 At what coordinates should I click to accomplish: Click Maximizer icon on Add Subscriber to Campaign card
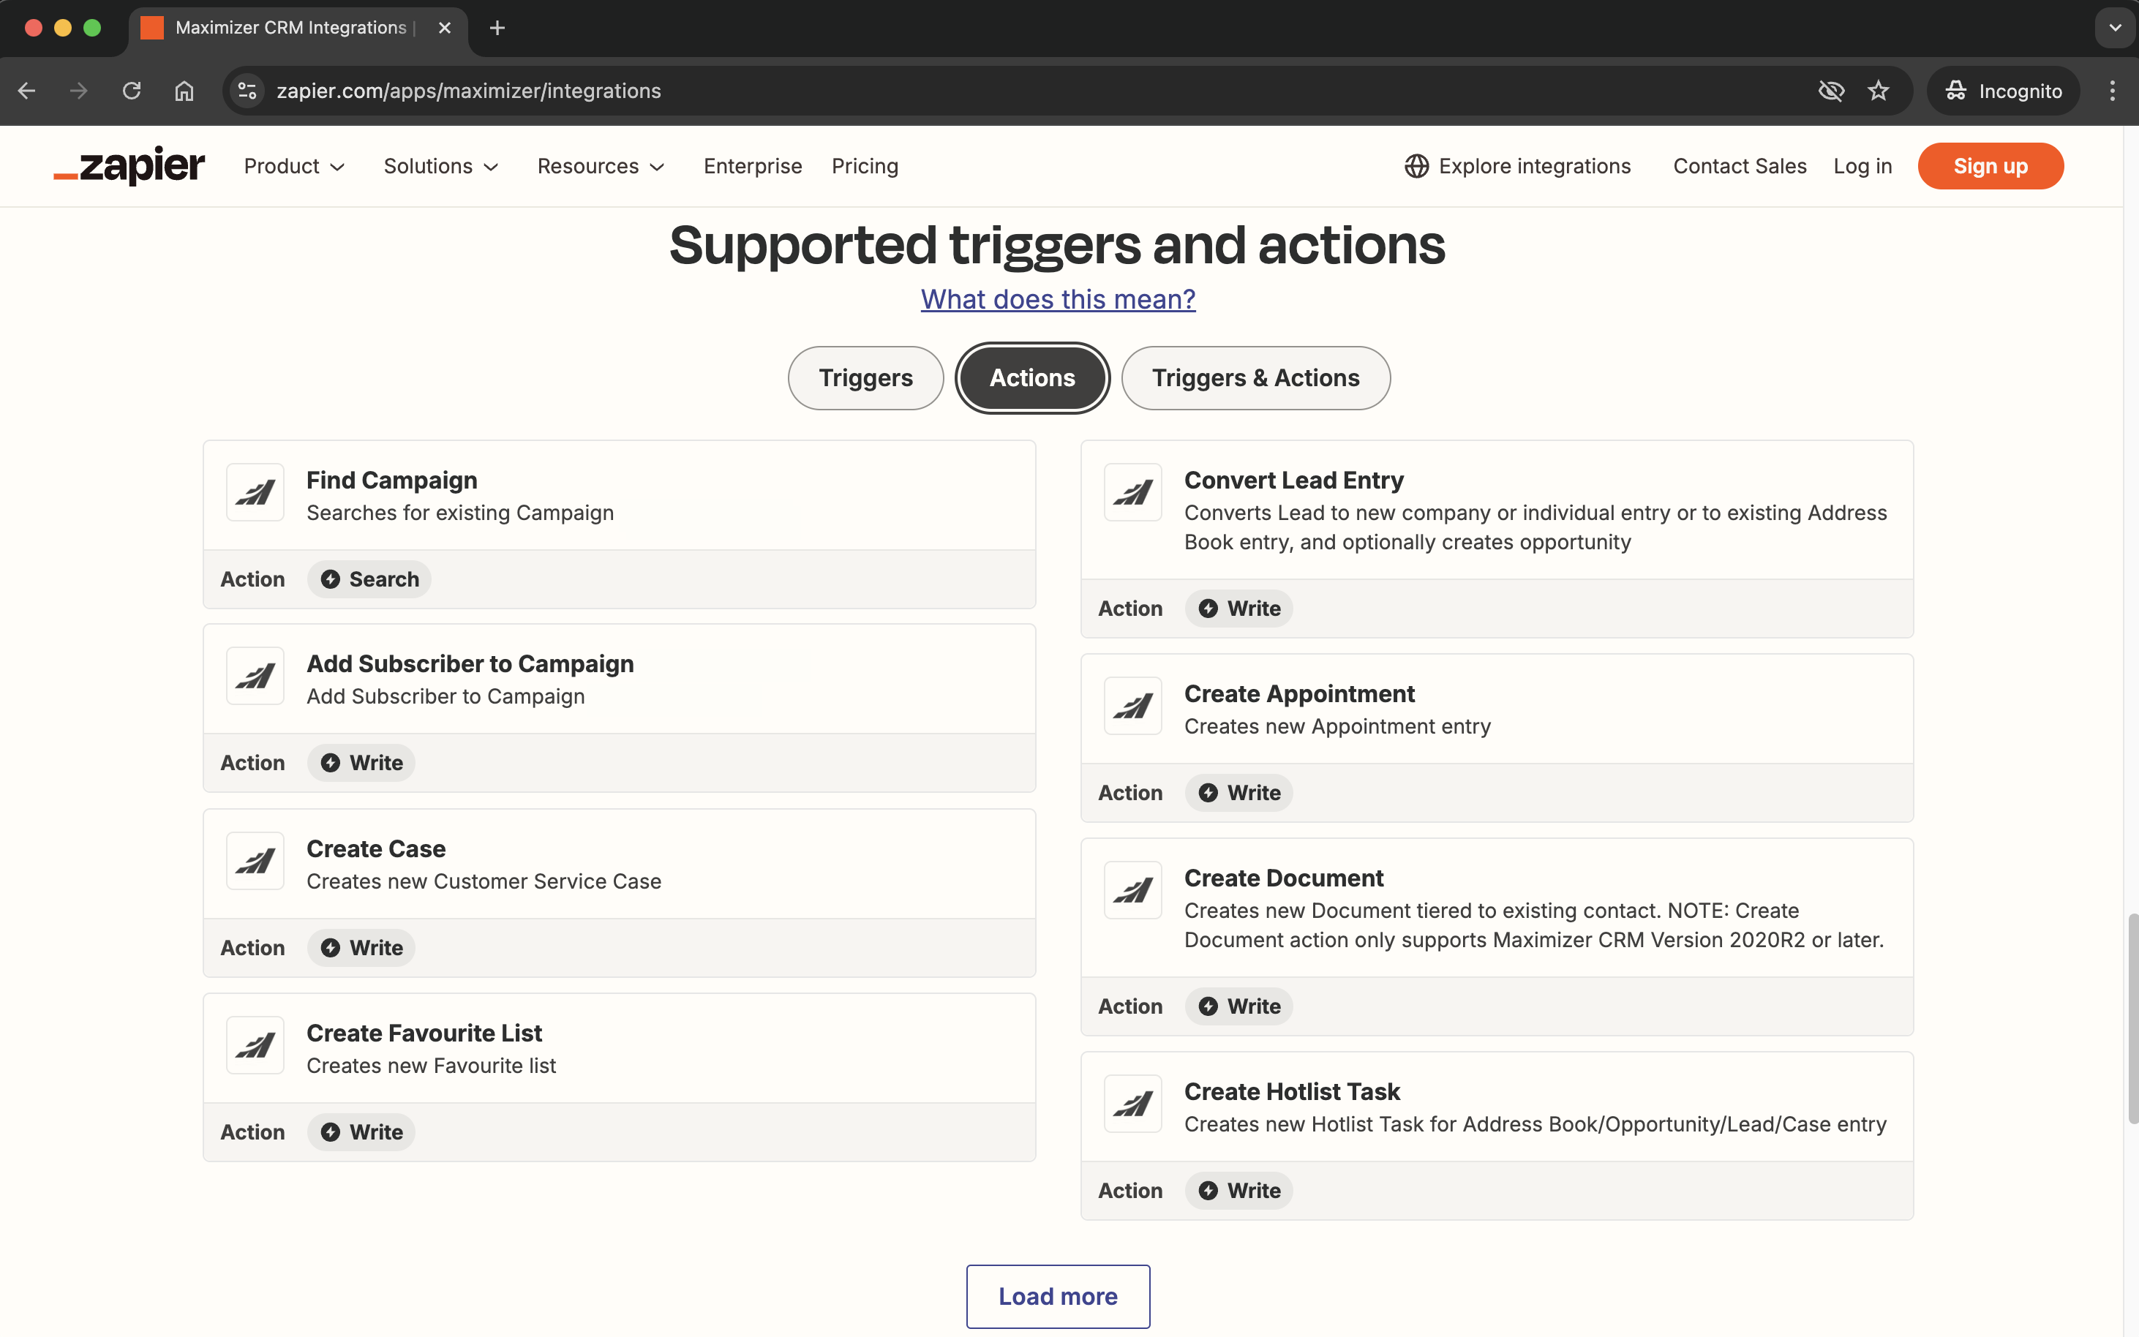255,677
